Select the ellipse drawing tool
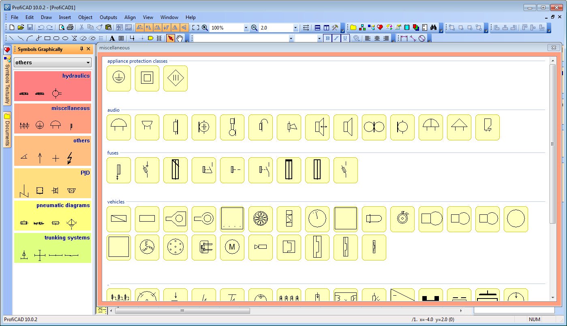 [x=65, y=38]
